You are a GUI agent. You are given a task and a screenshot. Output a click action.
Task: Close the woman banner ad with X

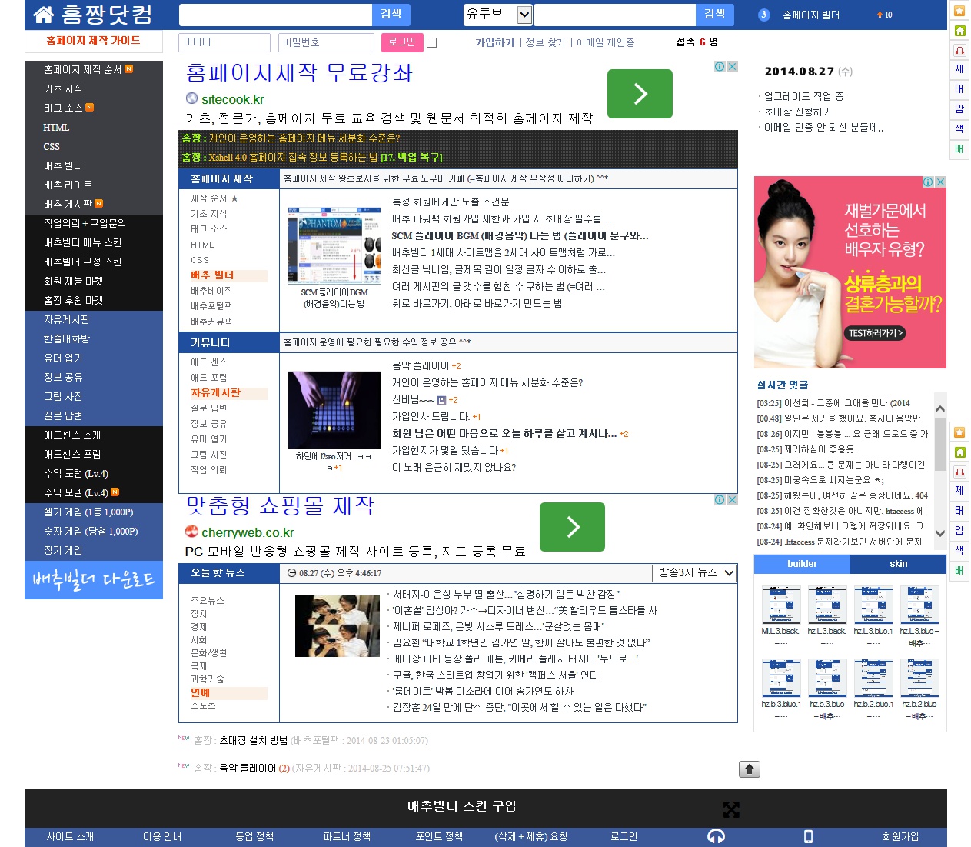(940, 182)
